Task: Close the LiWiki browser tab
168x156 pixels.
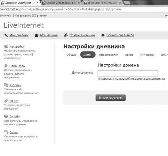Action: point(79,3)
